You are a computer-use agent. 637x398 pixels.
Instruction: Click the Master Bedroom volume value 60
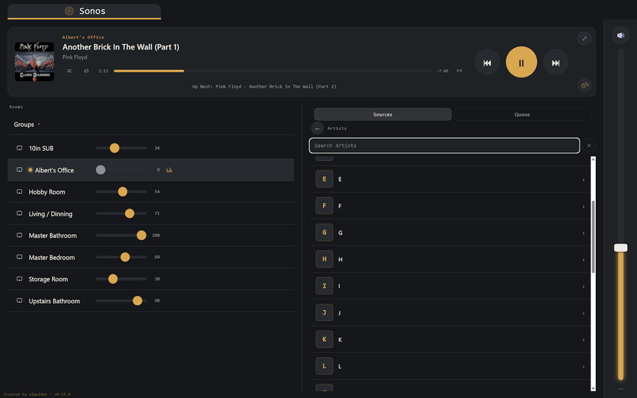(x=157, y=257)
